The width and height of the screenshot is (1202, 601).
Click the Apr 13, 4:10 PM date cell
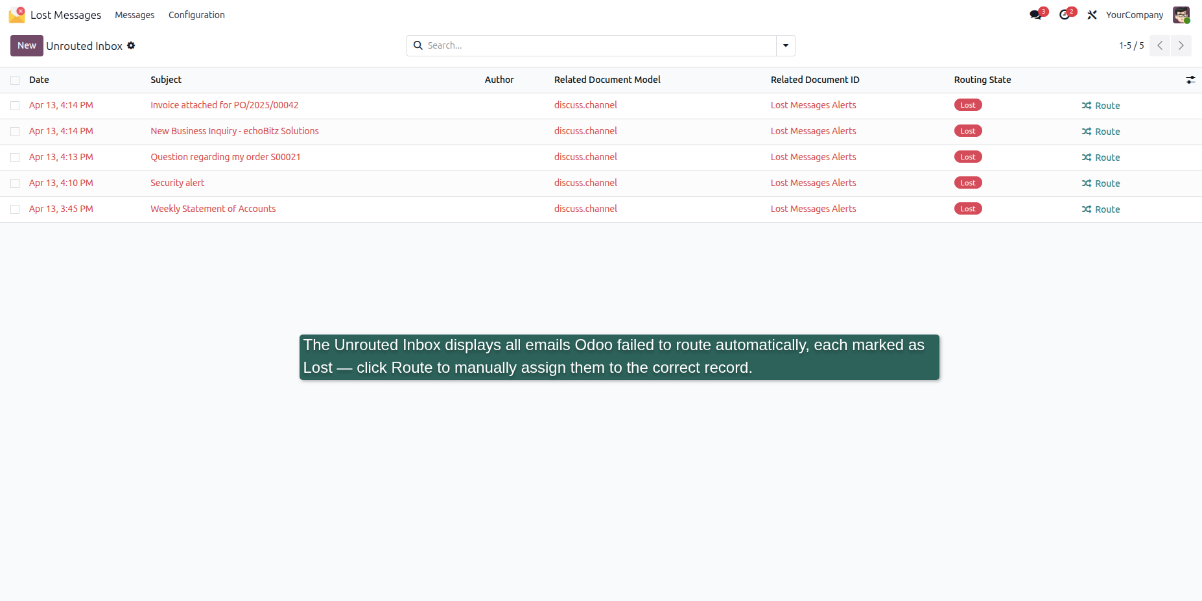tap(61, 183)
